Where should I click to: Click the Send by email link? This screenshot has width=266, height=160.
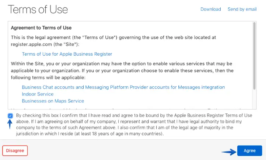click(x=242, y=9)
